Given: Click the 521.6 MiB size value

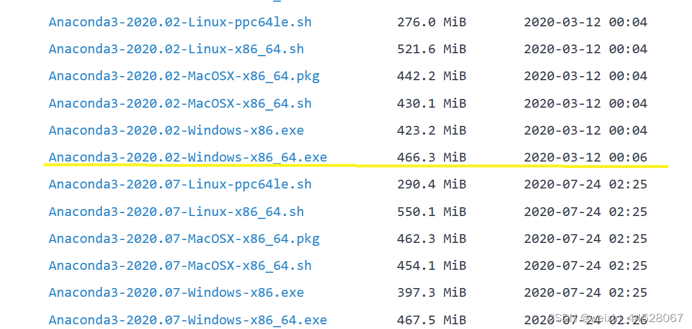Looking at the screenshot, I should [x=432, y=49].
